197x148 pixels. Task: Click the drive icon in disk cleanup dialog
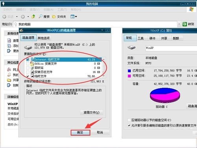[28, 47]
